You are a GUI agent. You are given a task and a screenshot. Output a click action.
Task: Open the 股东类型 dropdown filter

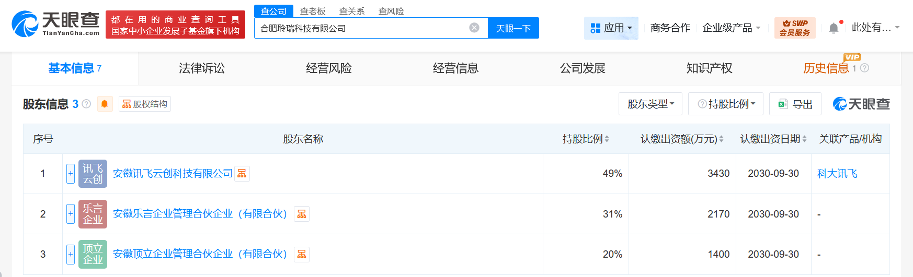coord(650,104)
